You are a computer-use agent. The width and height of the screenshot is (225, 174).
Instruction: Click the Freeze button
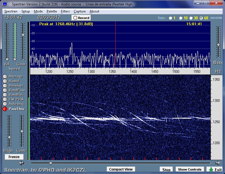14,157
